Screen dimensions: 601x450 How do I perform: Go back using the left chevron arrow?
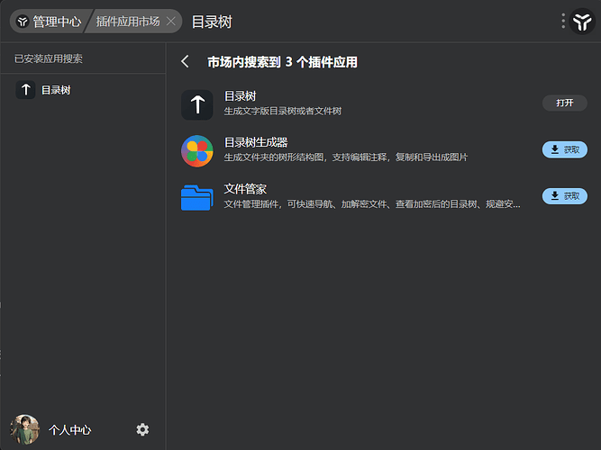coord(185,62)
